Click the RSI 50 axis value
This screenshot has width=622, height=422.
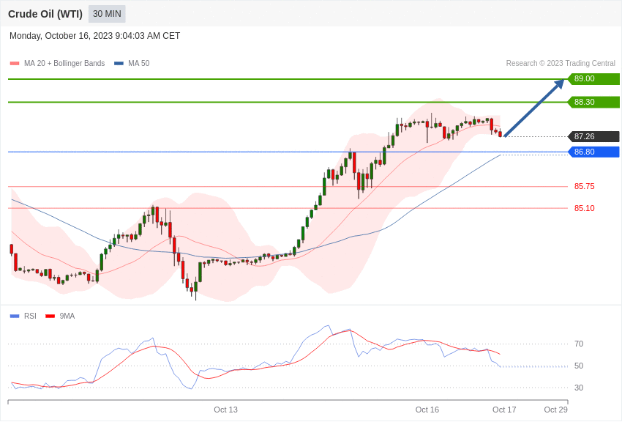coord(579,366)
